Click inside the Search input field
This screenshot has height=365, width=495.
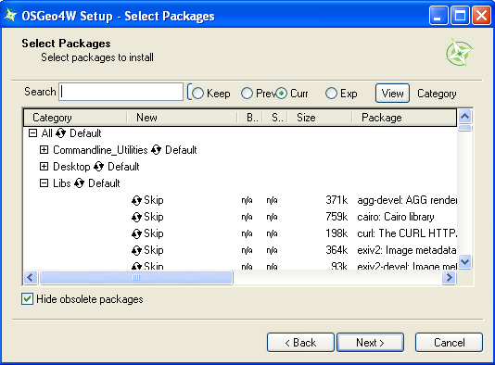pos(121,92)
